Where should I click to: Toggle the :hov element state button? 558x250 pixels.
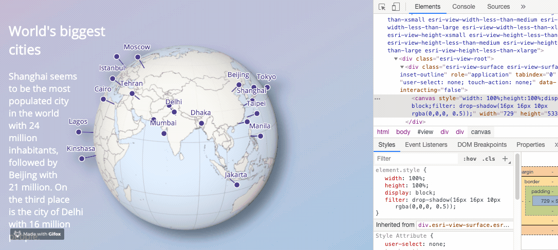pos(470,159)
